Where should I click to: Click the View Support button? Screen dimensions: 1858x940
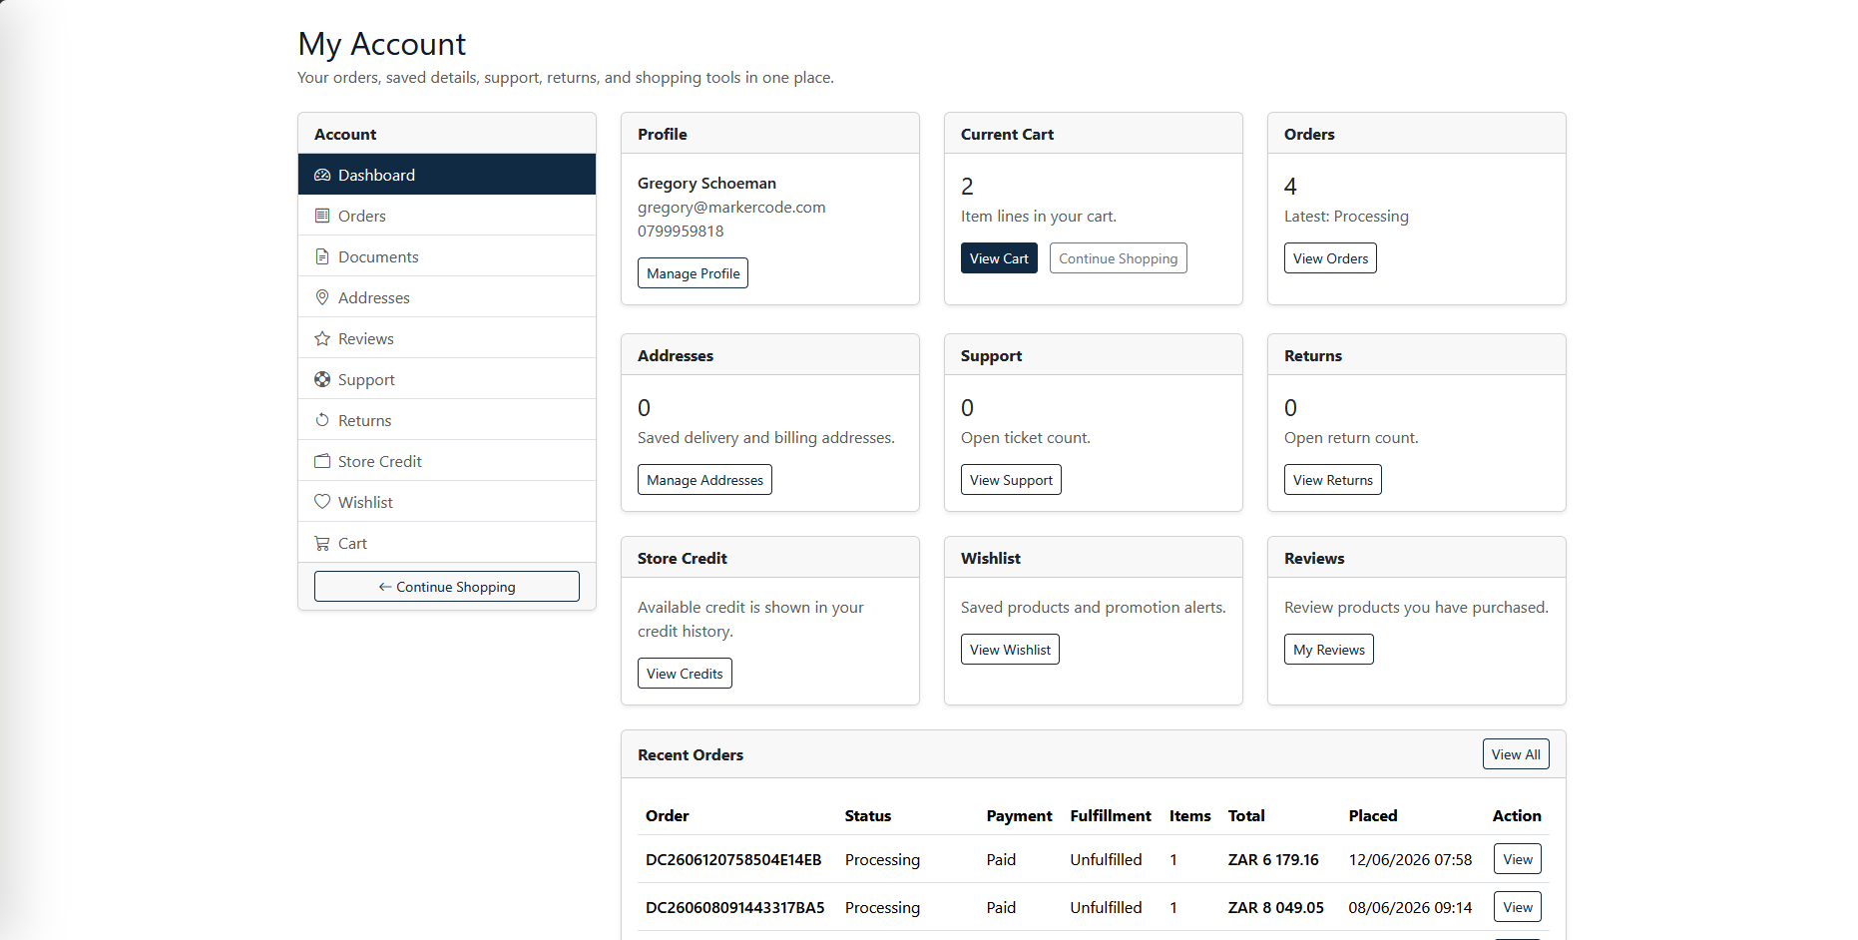pos(1011,480)
